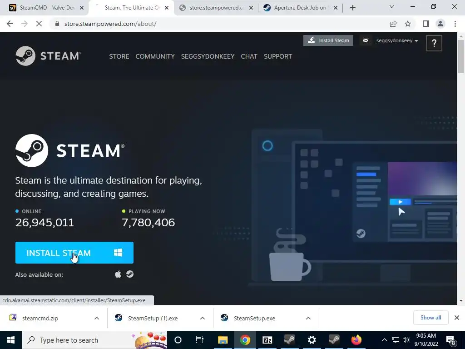Click the page vertical scrollbar thumb

[461, 56]
